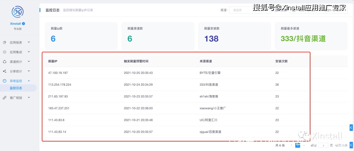Expand the 应用集成 menu chevron
This screenshot has height=151, width=354.
coord(29,52)
